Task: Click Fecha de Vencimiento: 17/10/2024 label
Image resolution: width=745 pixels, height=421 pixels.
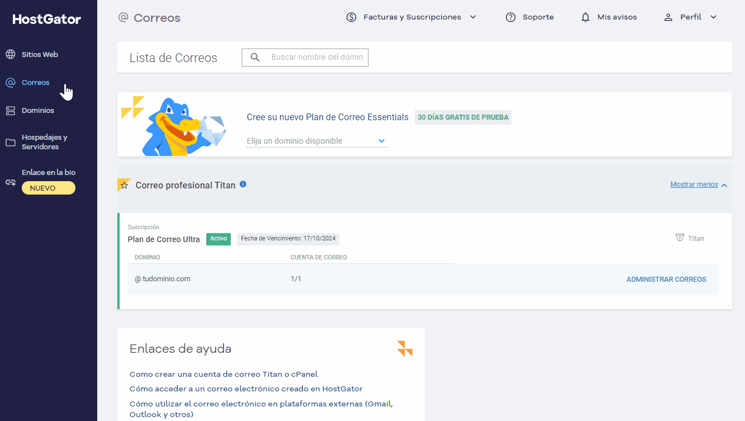Action: [x=288, y=239]
